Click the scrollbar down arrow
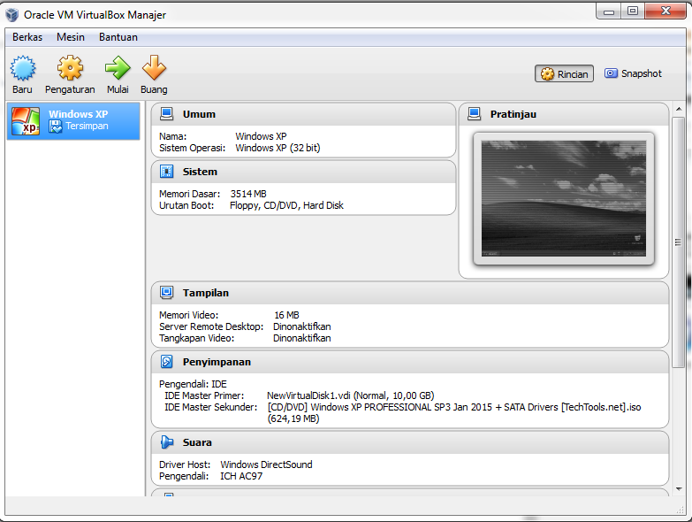 (x=679, y=489)
